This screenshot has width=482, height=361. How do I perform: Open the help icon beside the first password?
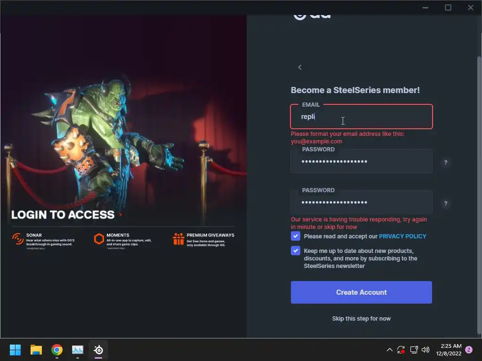[445, 162]
